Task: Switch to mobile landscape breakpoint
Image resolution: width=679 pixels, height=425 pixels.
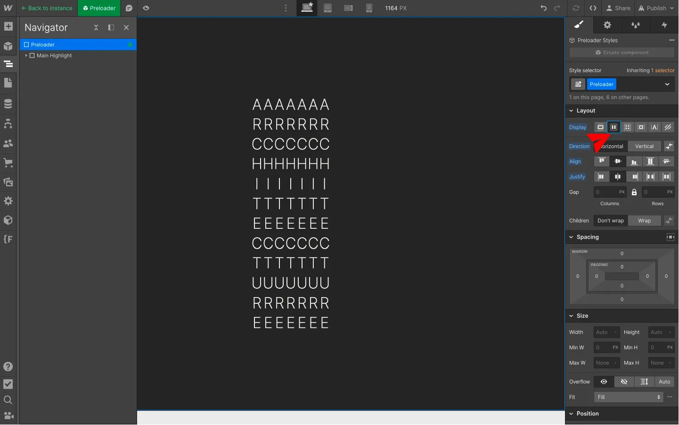Action: tap(349, 8)
